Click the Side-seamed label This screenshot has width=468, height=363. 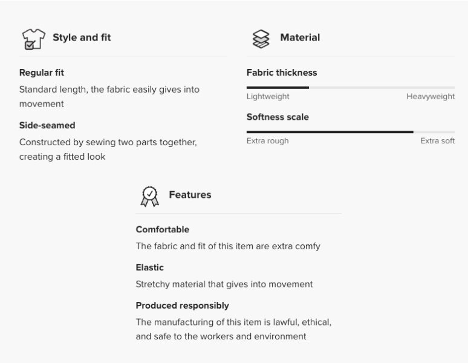(47, 125)
